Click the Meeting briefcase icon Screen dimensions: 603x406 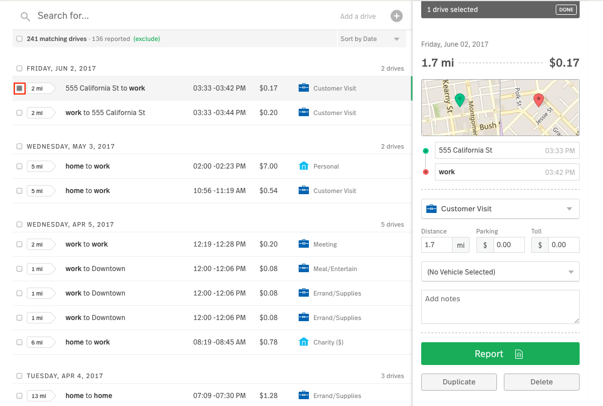coord(304,244)
